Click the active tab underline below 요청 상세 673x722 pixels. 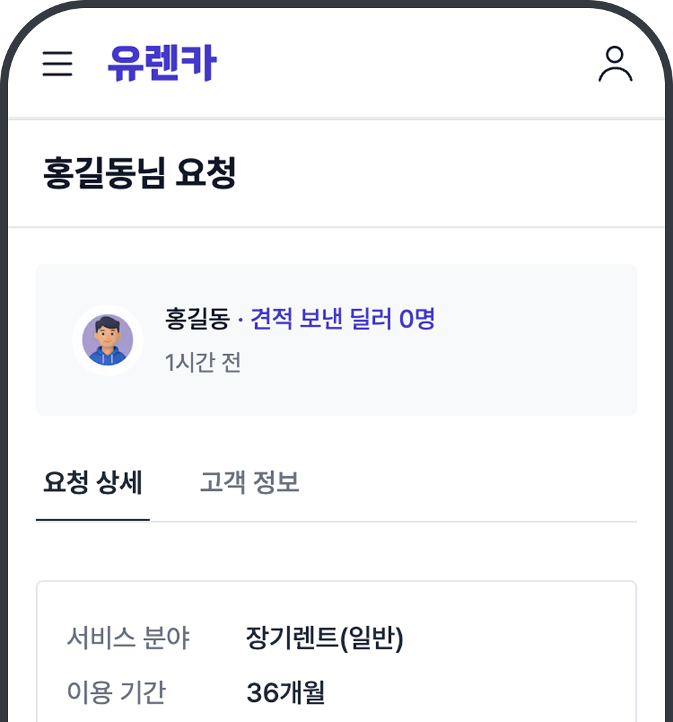pos(93,520)
